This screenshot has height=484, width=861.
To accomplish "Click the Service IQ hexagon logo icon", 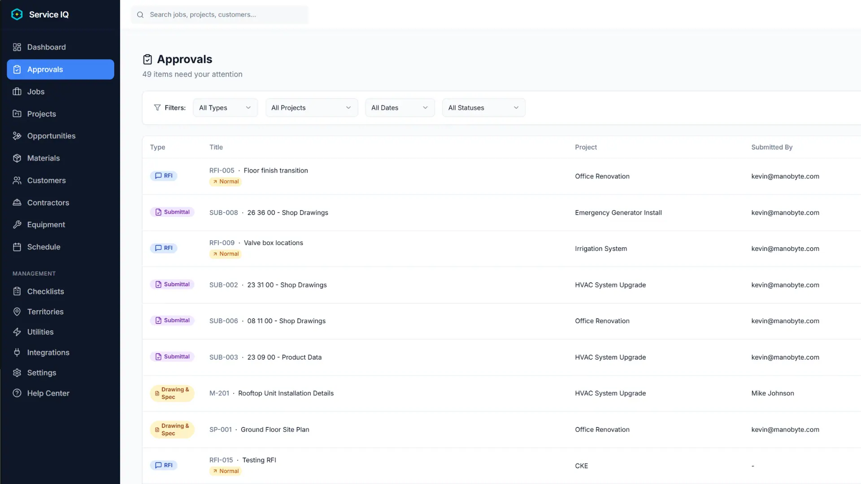I will click(x=17, y=14).
